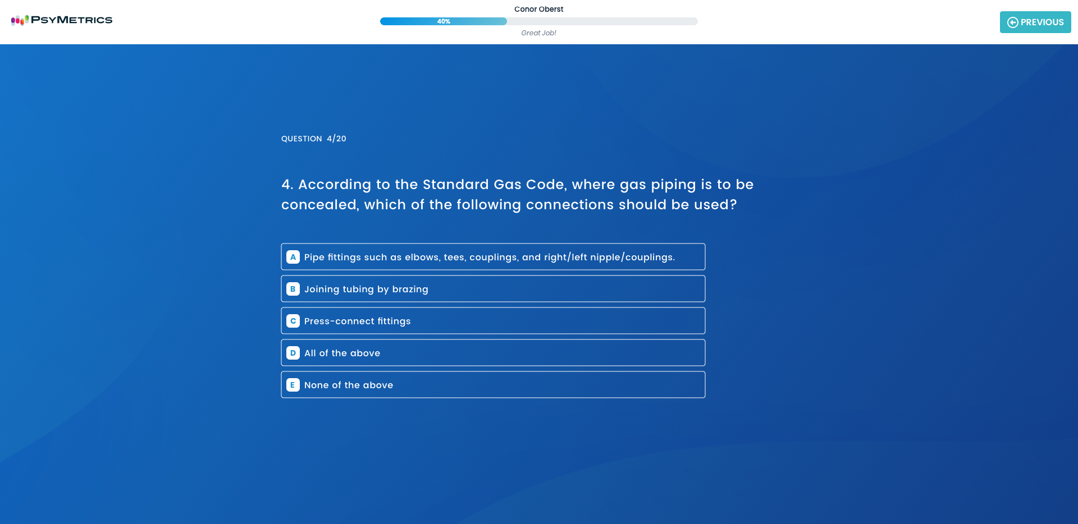Choose the pipe fittings elbows and tees answer
The image size is (1078, 524).
[489, 257]
